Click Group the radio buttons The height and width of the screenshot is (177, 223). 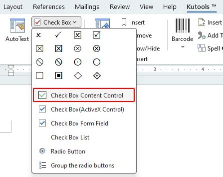(82, 165)
